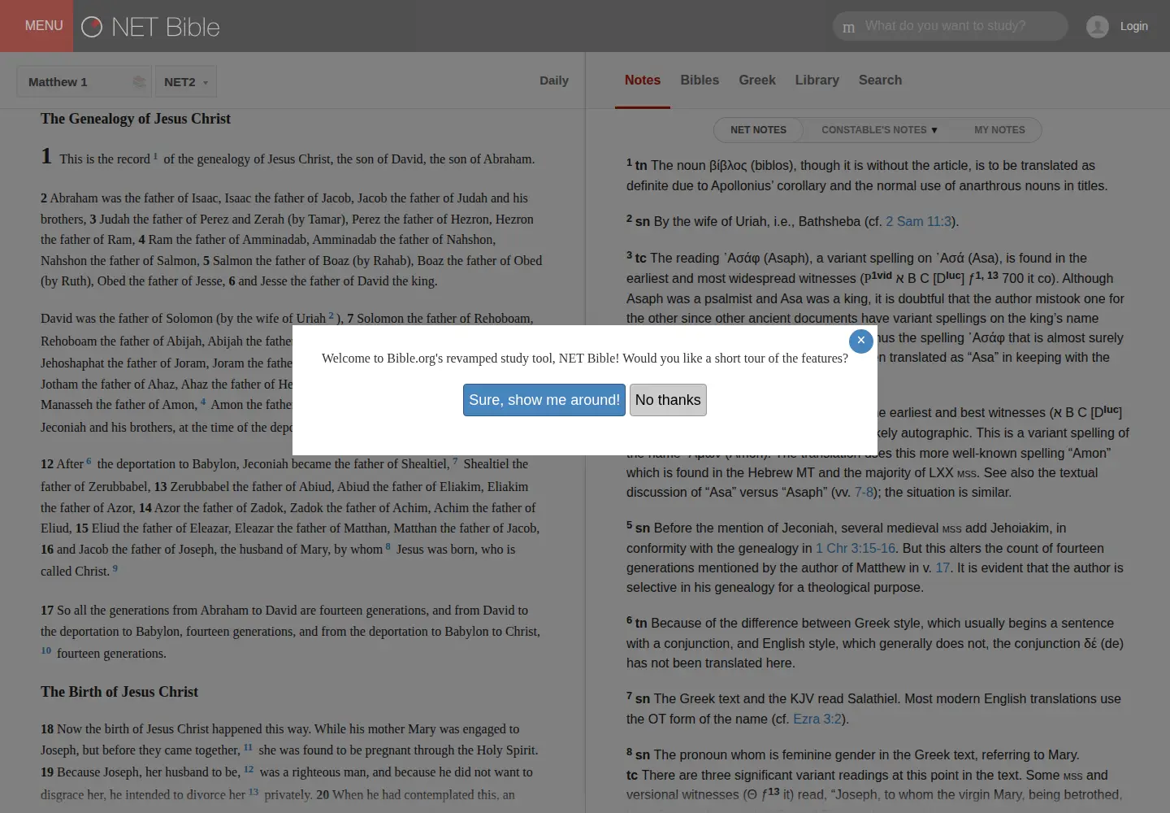Click footnote marker 11 after 'came together,'
The image size is (1170, 813).
point(248,747)
